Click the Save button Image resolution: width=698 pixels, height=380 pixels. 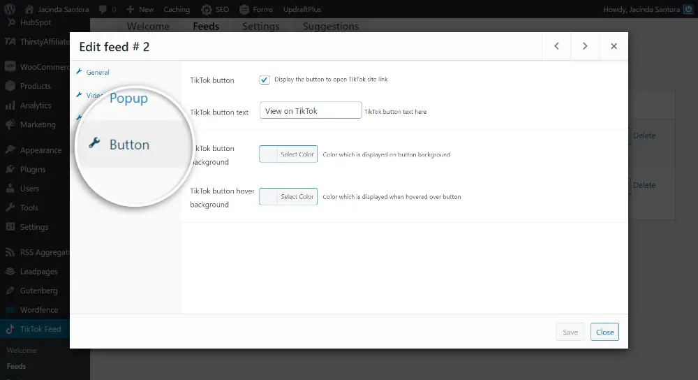(570, 332)
